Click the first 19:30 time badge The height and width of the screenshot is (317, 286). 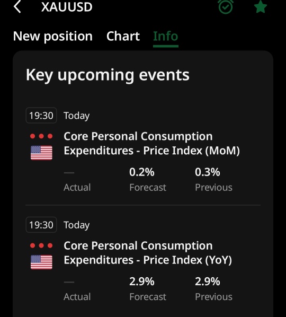click(x=41, y=116)
